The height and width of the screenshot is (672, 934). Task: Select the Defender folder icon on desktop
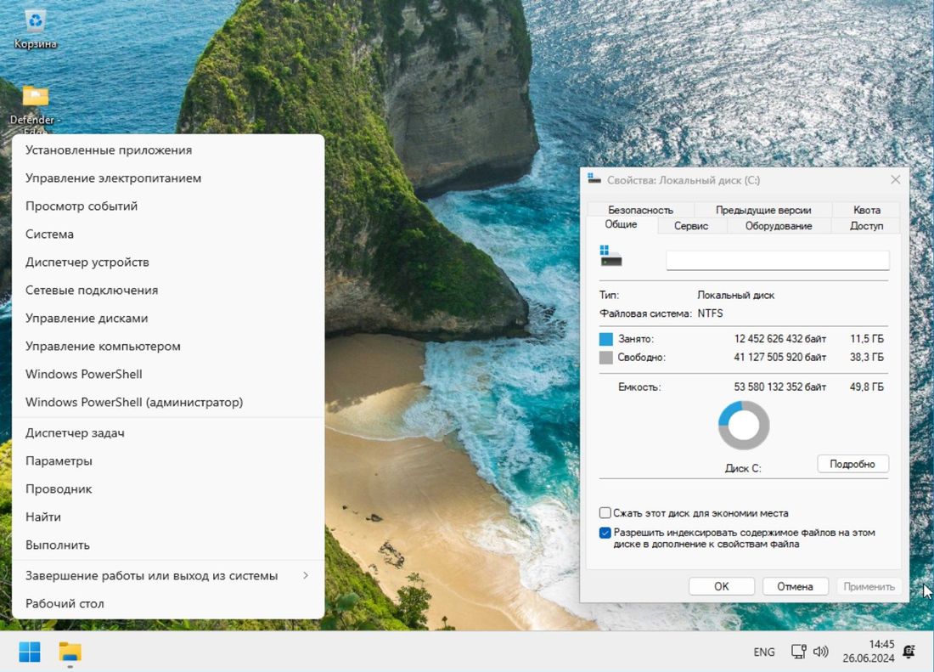click(x=36, y=96)
